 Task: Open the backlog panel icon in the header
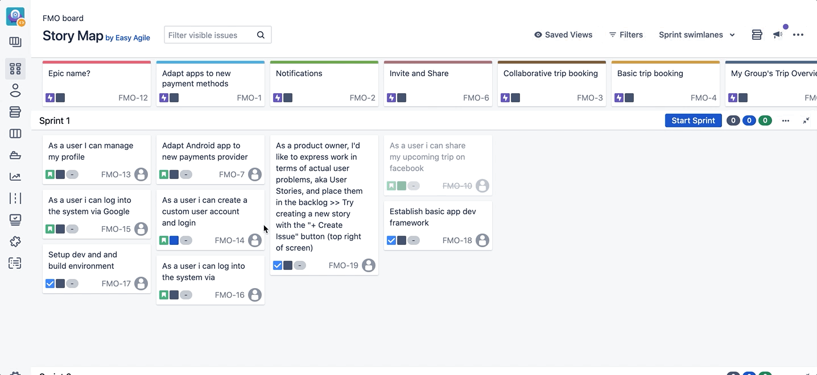click(757, 35)
